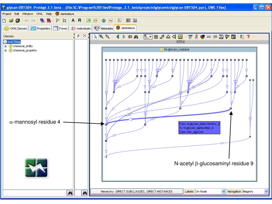Click the home icon in Jambalaya toolbar
This screenshot has height=204, width=272.
pos(130,37)
